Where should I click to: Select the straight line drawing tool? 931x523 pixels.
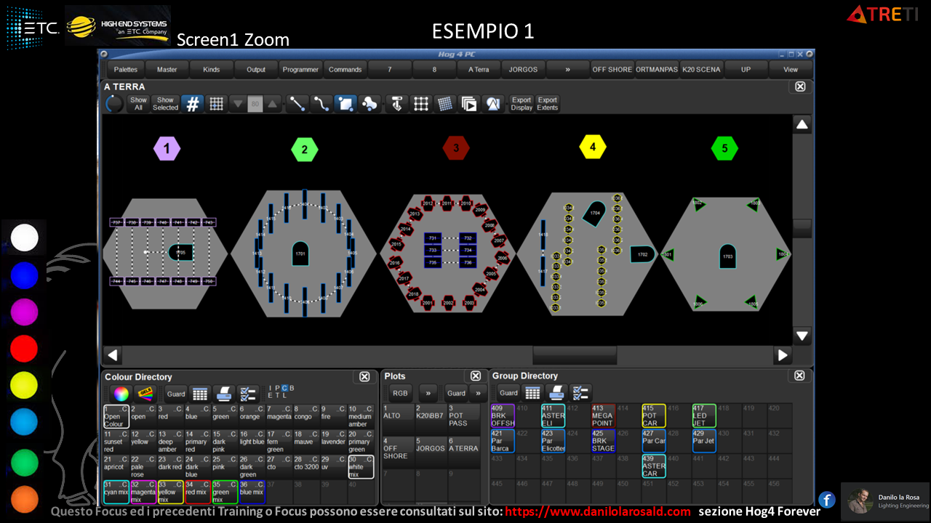pos(297,104)
